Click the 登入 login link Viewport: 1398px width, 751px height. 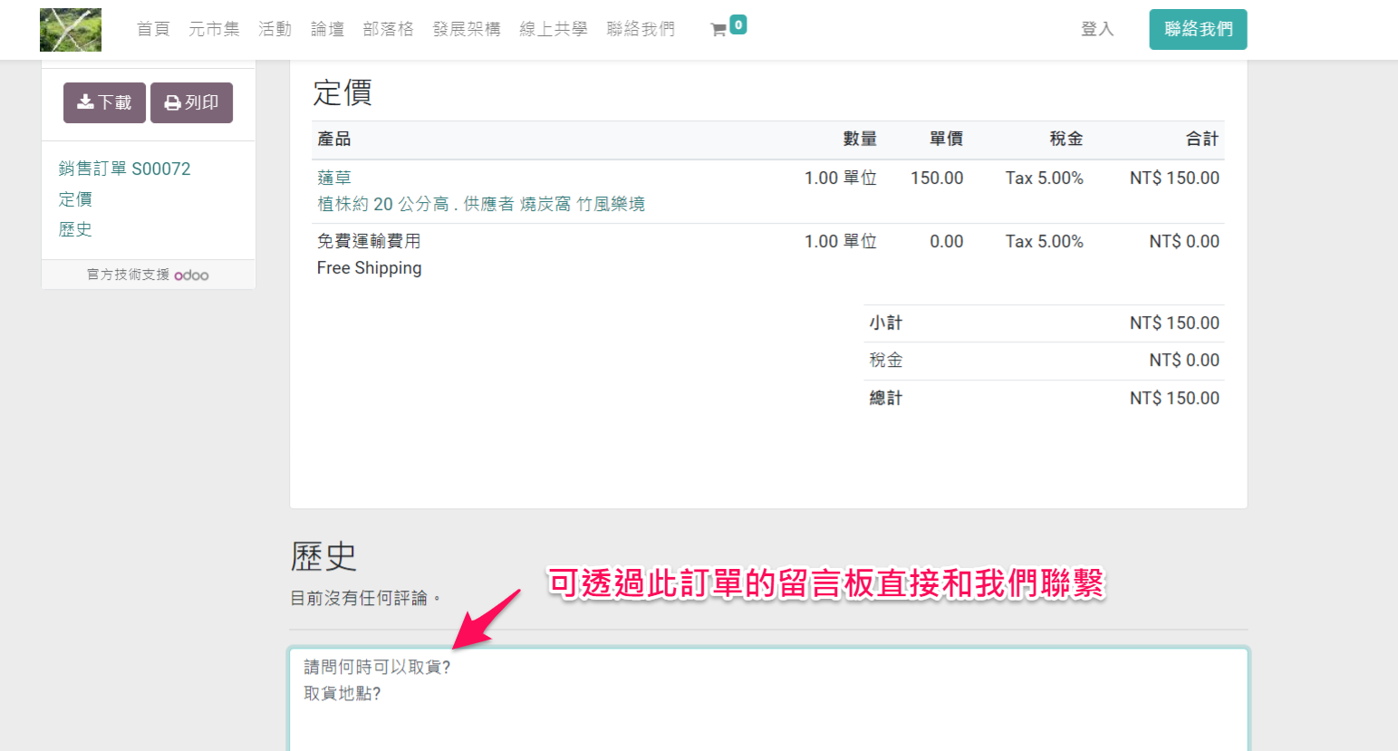[1096, 29]
